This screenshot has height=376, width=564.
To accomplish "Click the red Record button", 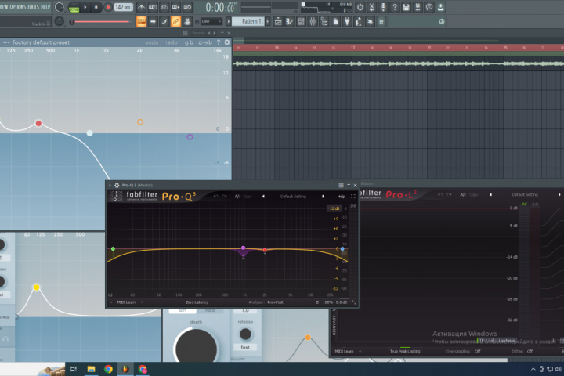I will tap(107, 7).
